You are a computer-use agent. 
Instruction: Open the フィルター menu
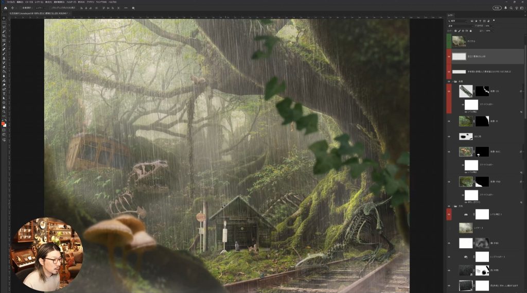[71, 2]
